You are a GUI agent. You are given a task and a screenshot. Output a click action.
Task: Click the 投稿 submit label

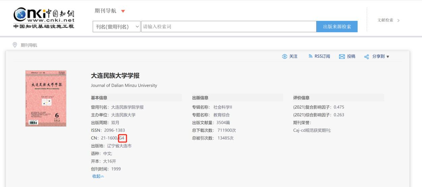tap(351, 56)
